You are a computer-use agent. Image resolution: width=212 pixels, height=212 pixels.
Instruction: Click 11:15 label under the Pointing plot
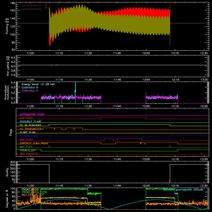coord(59,53)
